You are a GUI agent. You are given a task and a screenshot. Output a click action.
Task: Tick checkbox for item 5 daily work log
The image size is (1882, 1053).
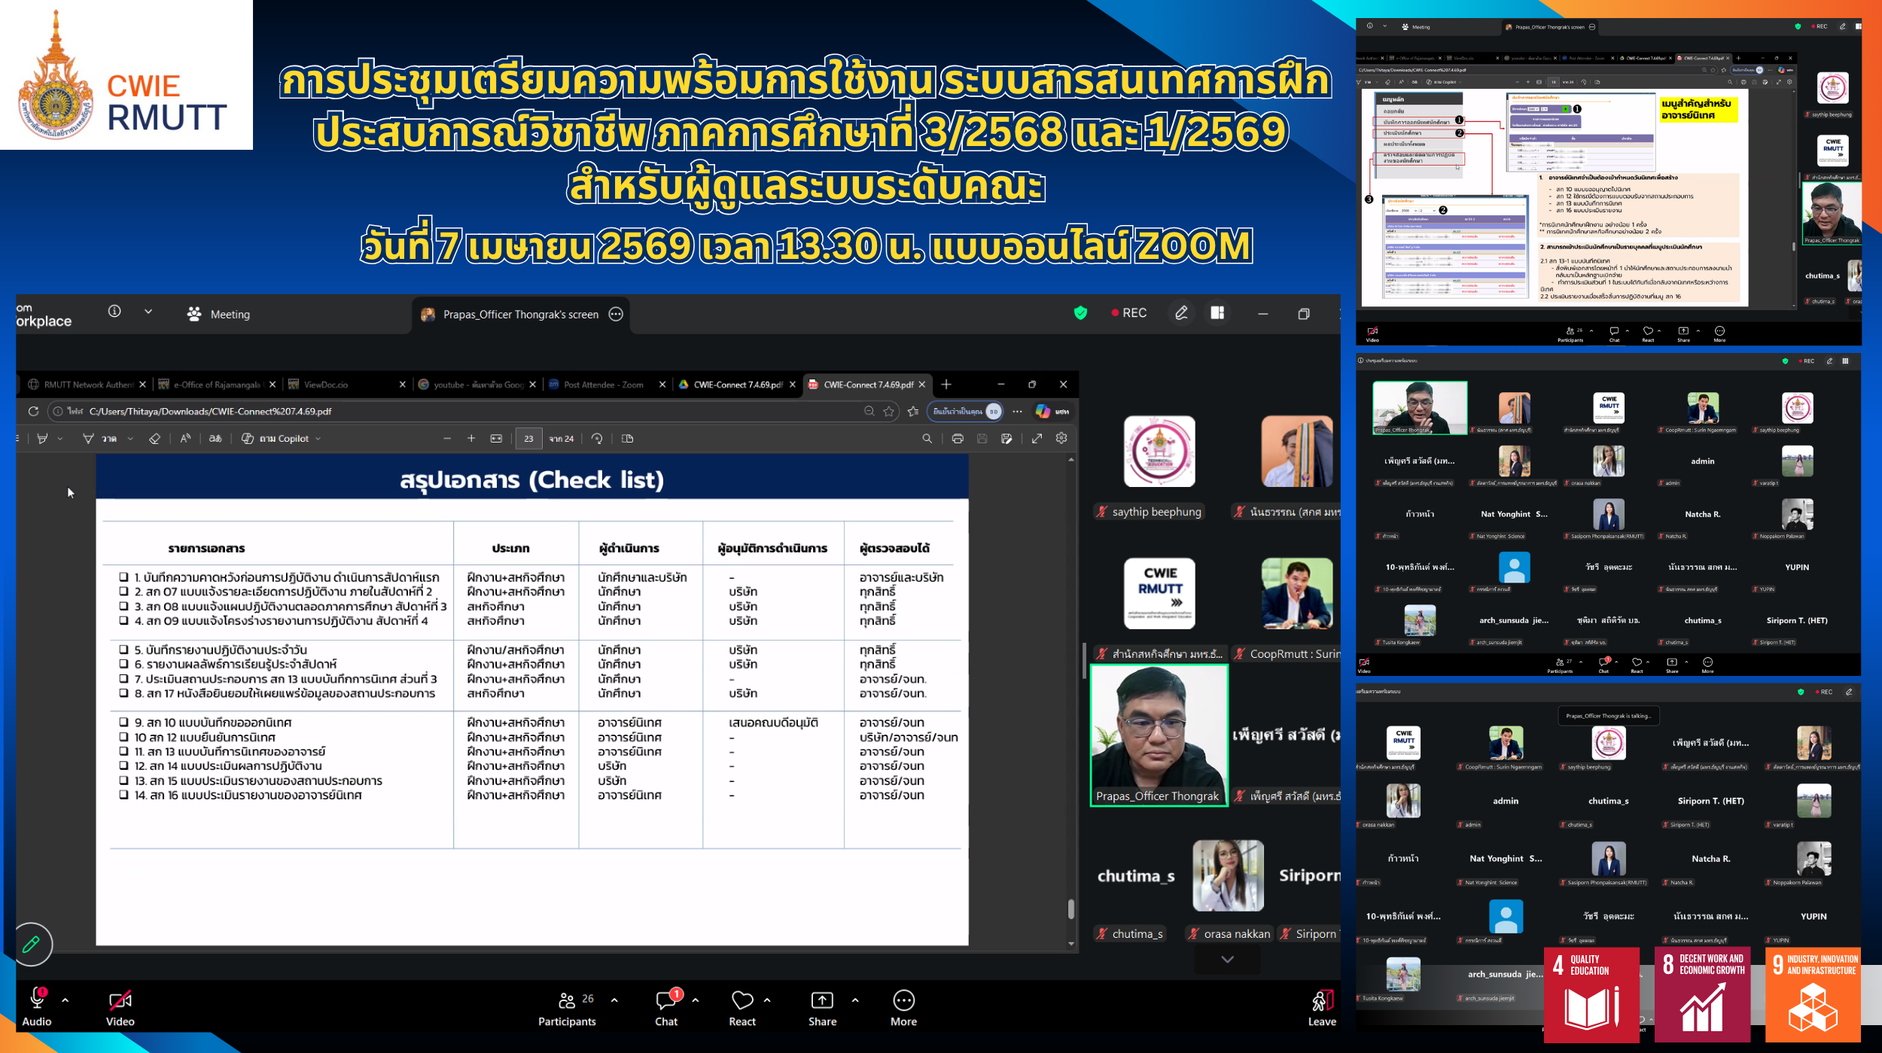click(123, 650)
